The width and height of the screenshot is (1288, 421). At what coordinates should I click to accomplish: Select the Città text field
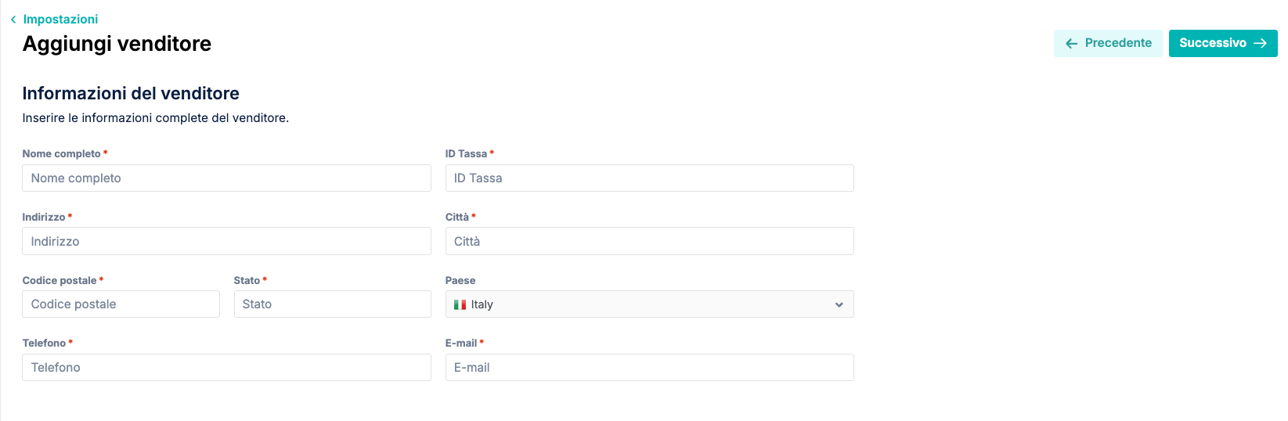[649, 241]
